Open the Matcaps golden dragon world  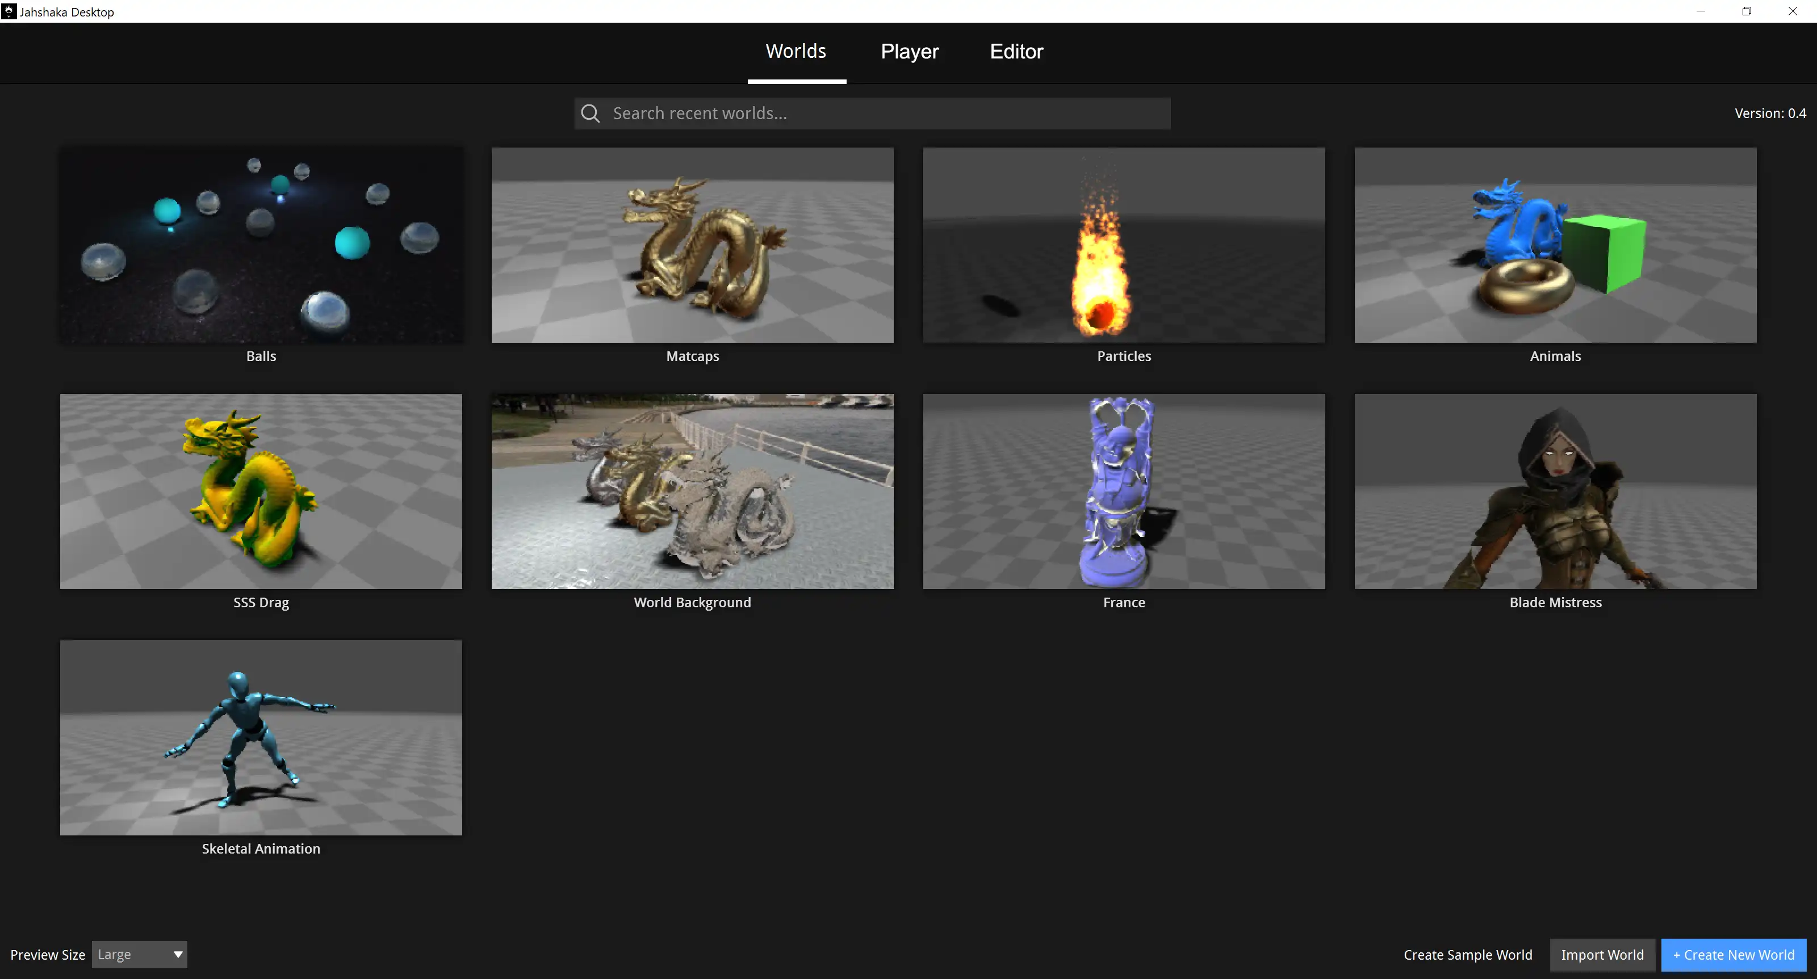[x=692, y=245]
